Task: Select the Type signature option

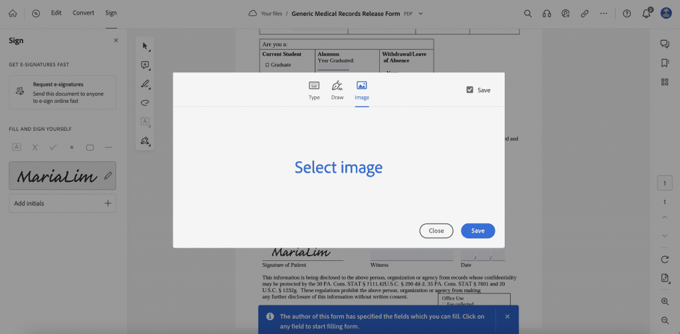Action: (x=314, y=90)
